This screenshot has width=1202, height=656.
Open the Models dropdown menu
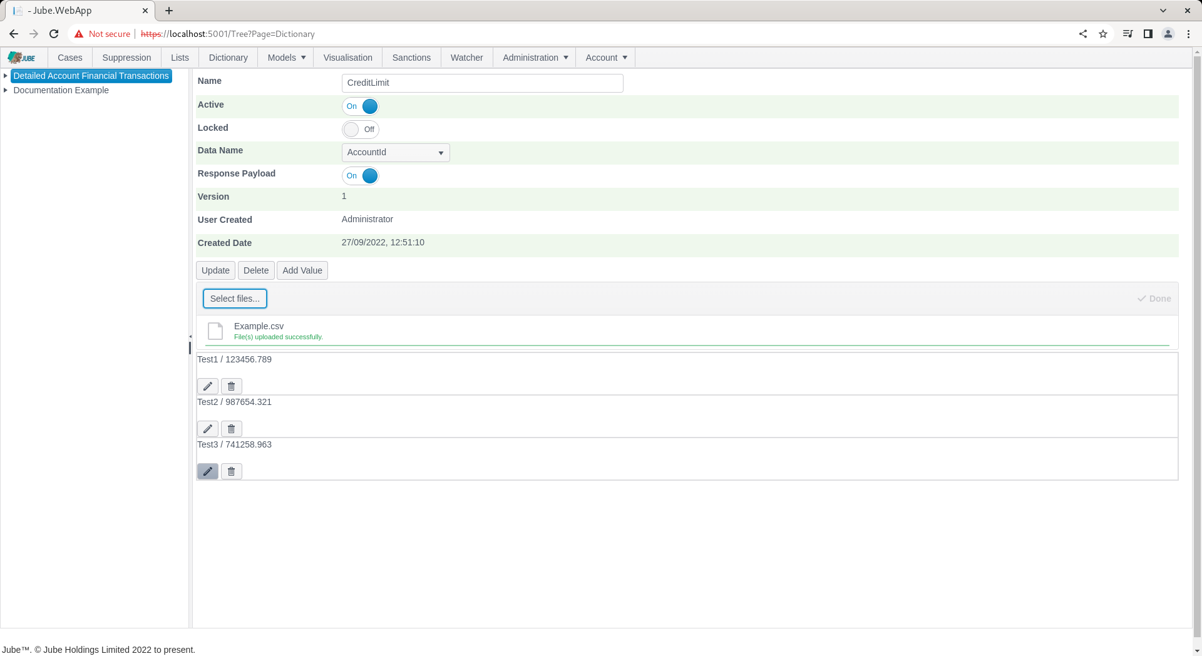tap(286, 58)
